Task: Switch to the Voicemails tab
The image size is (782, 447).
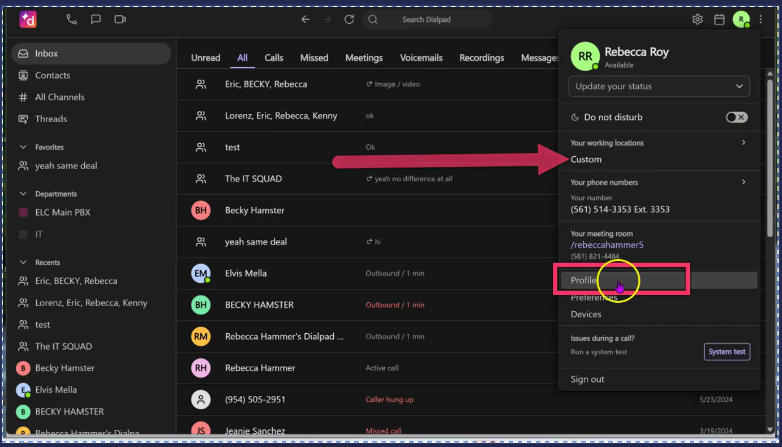Action: tap(421, 58)
